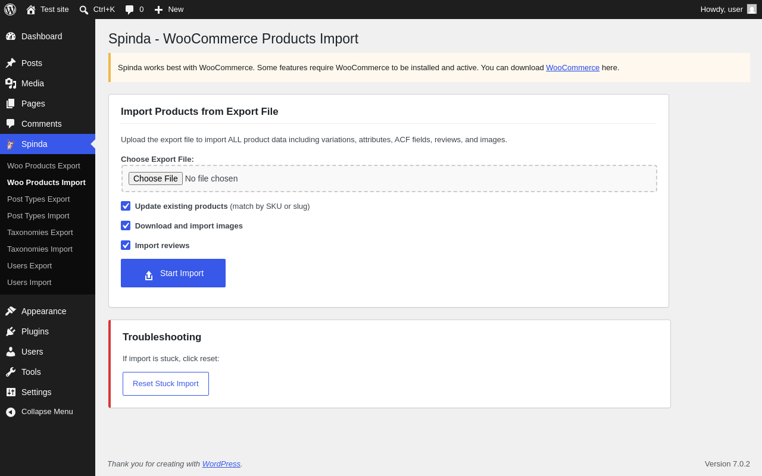Follow the WooCommerce download link

(573, 67)
